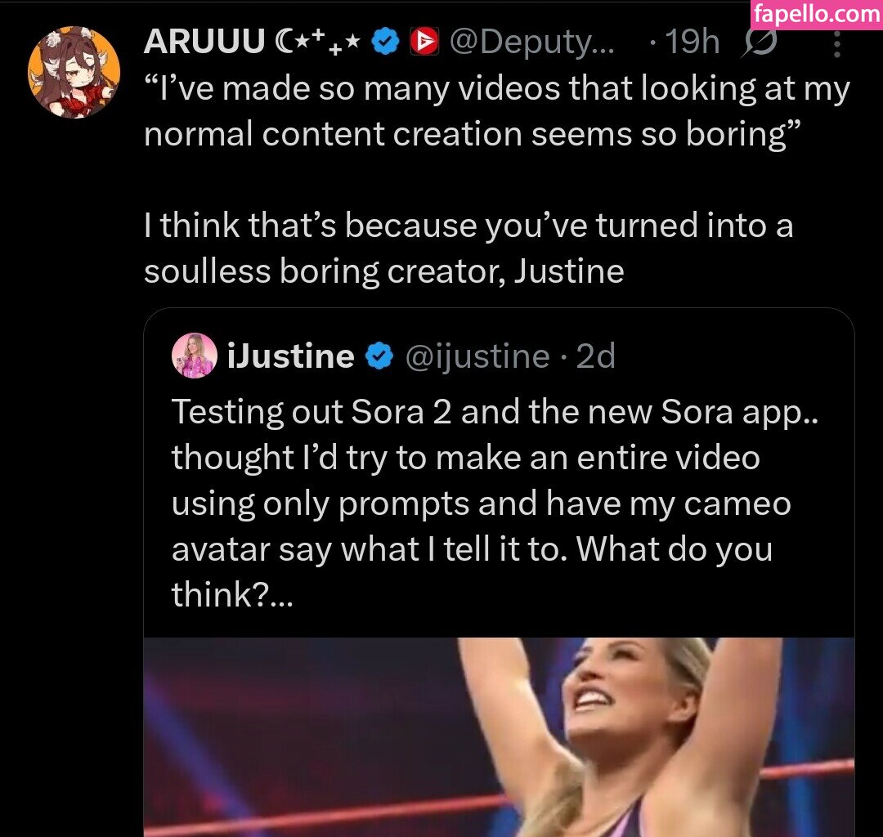Click the fapello.com watermark
The height and width of the screenshot is (837, 883).
click(x=816, y=15)
